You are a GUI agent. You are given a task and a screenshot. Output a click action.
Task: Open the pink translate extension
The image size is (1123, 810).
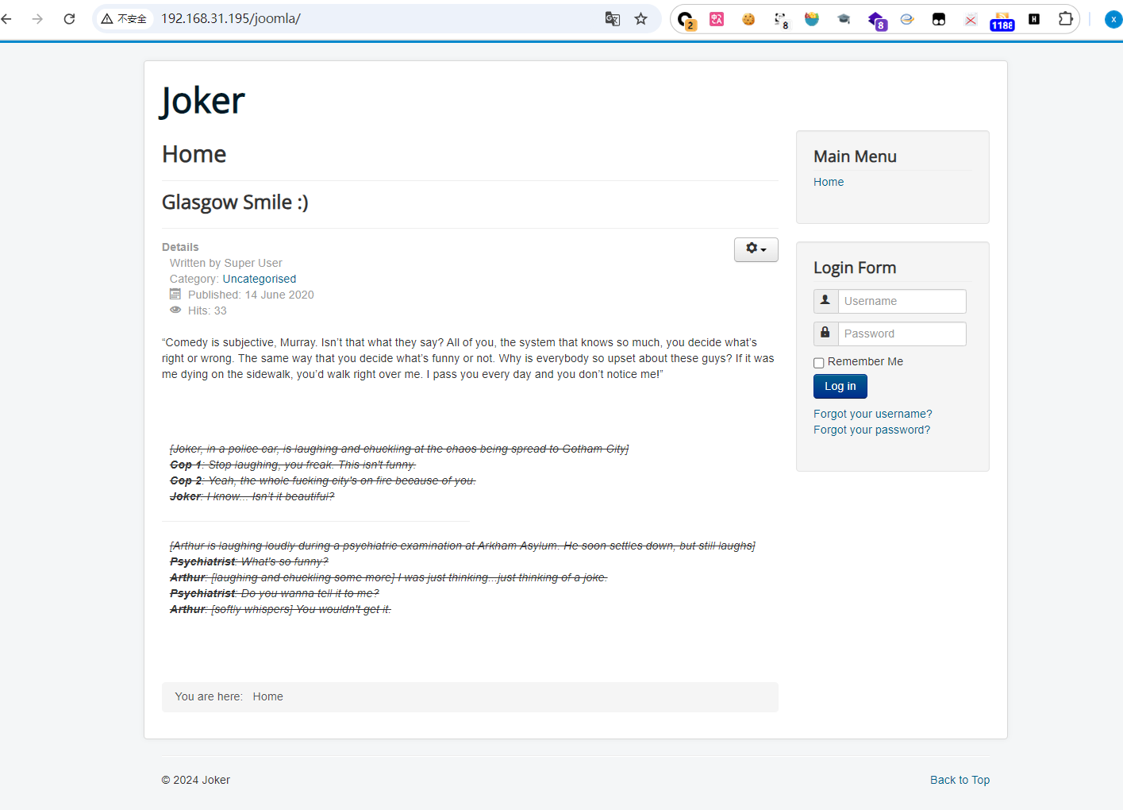point(717,19)
